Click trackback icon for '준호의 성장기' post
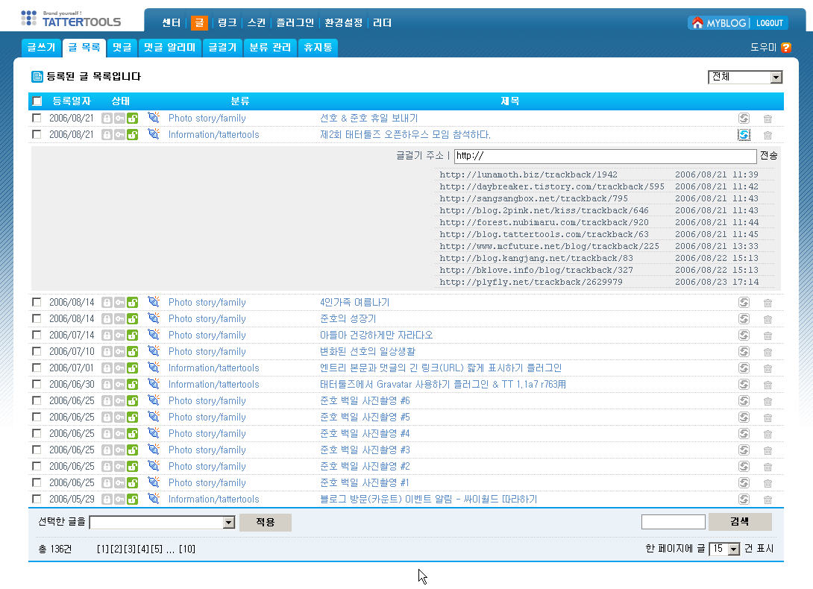The width and height of the screenshot is (813, 589). 744,319
